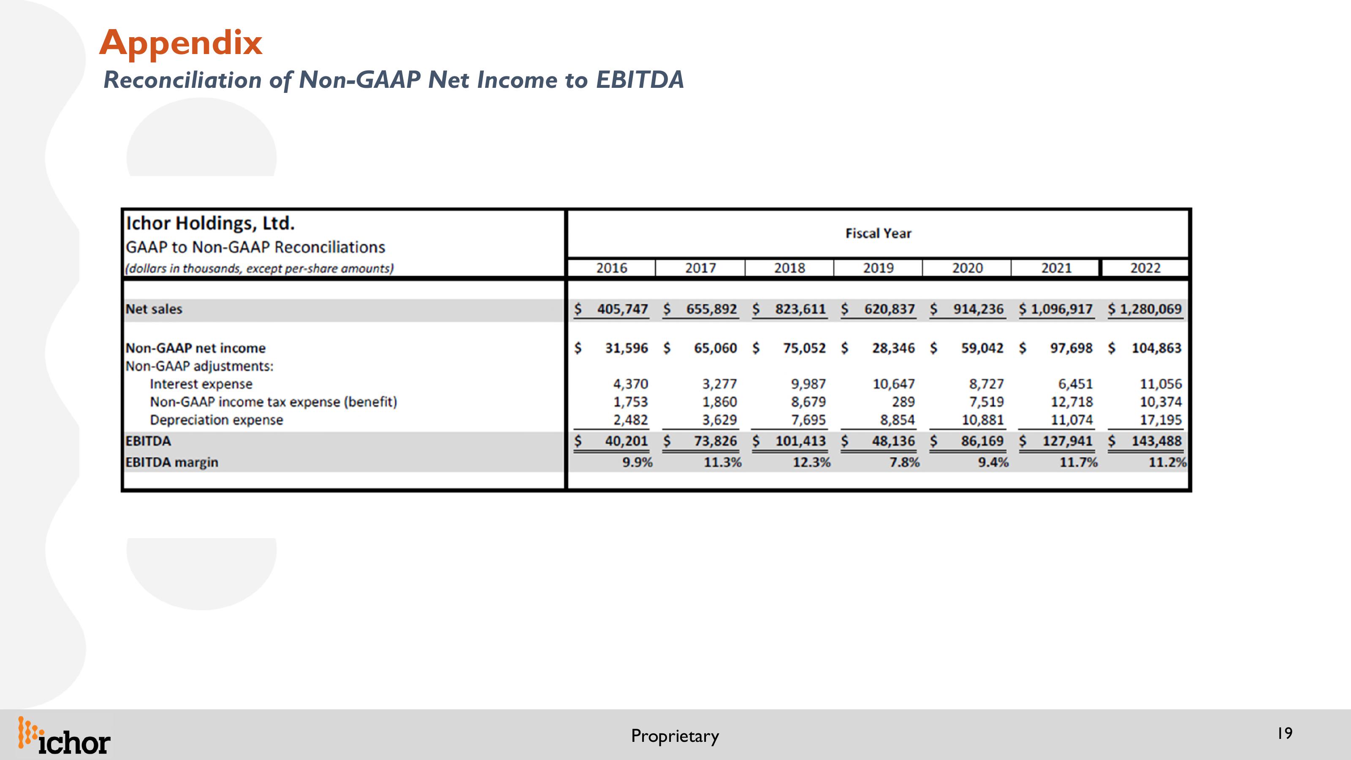Click EBITDA value 86,169

point(982,441)
